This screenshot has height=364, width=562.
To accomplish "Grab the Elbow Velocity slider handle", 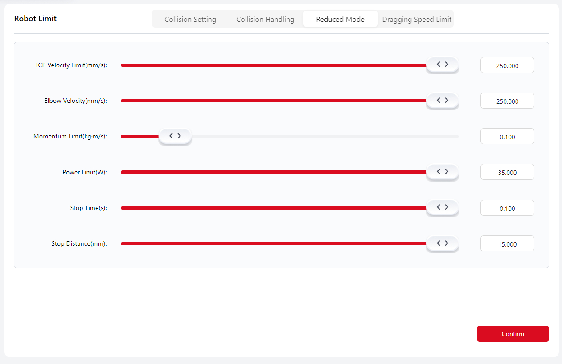I will [442, 101].
